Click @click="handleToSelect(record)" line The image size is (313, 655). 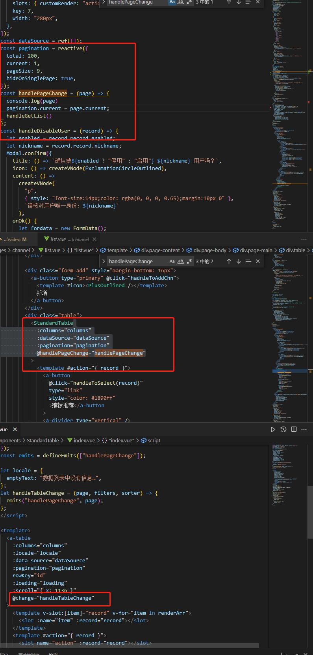(x=96, y=383)
